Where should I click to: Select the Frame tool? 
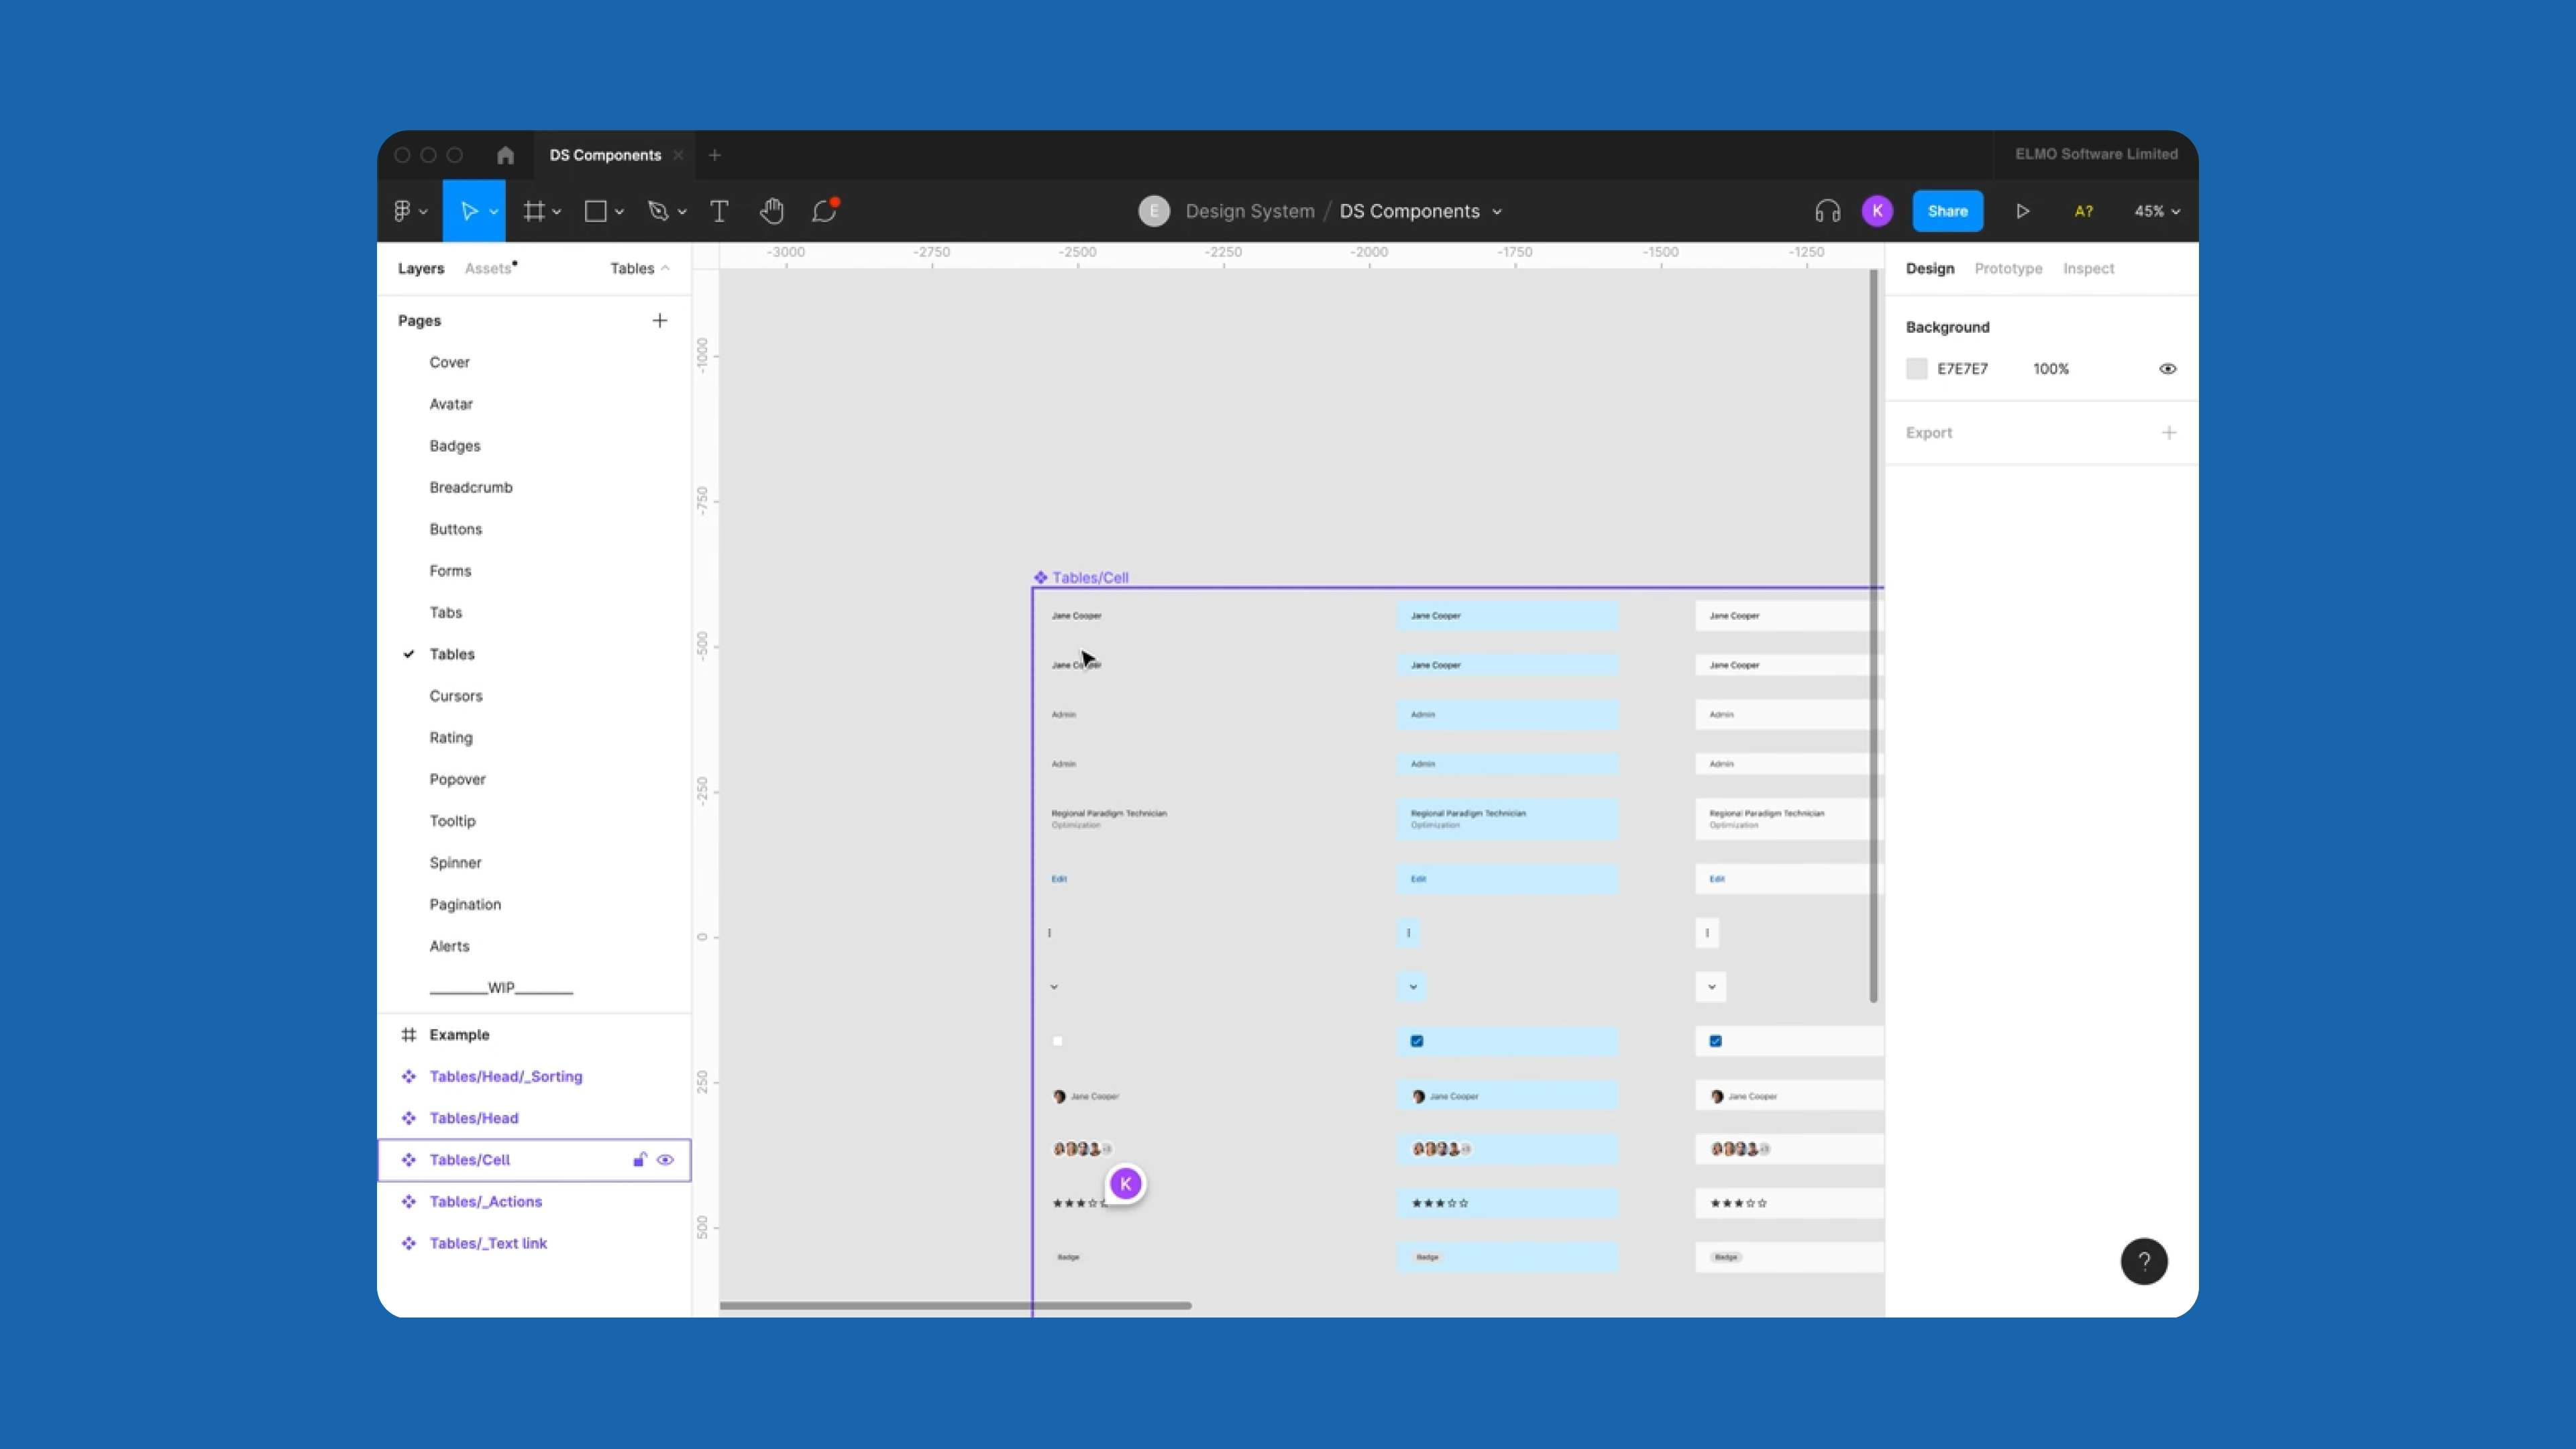click(535, 211)
